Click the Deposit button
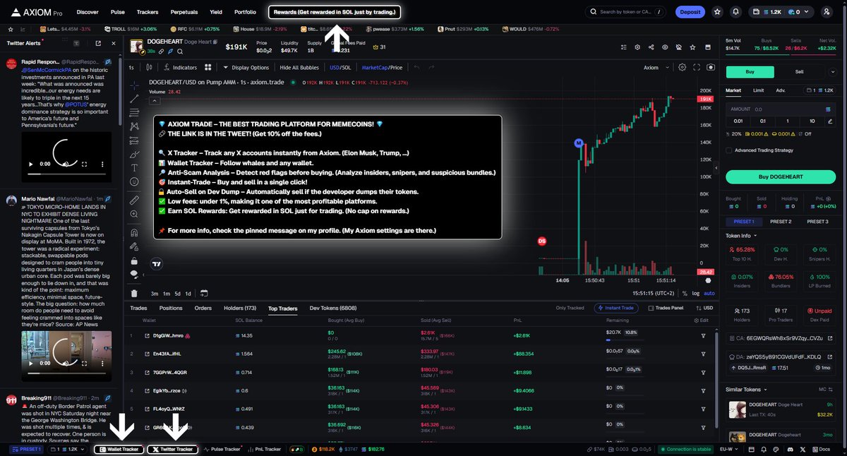The image size is (847, 456). (x=690, y=11)
